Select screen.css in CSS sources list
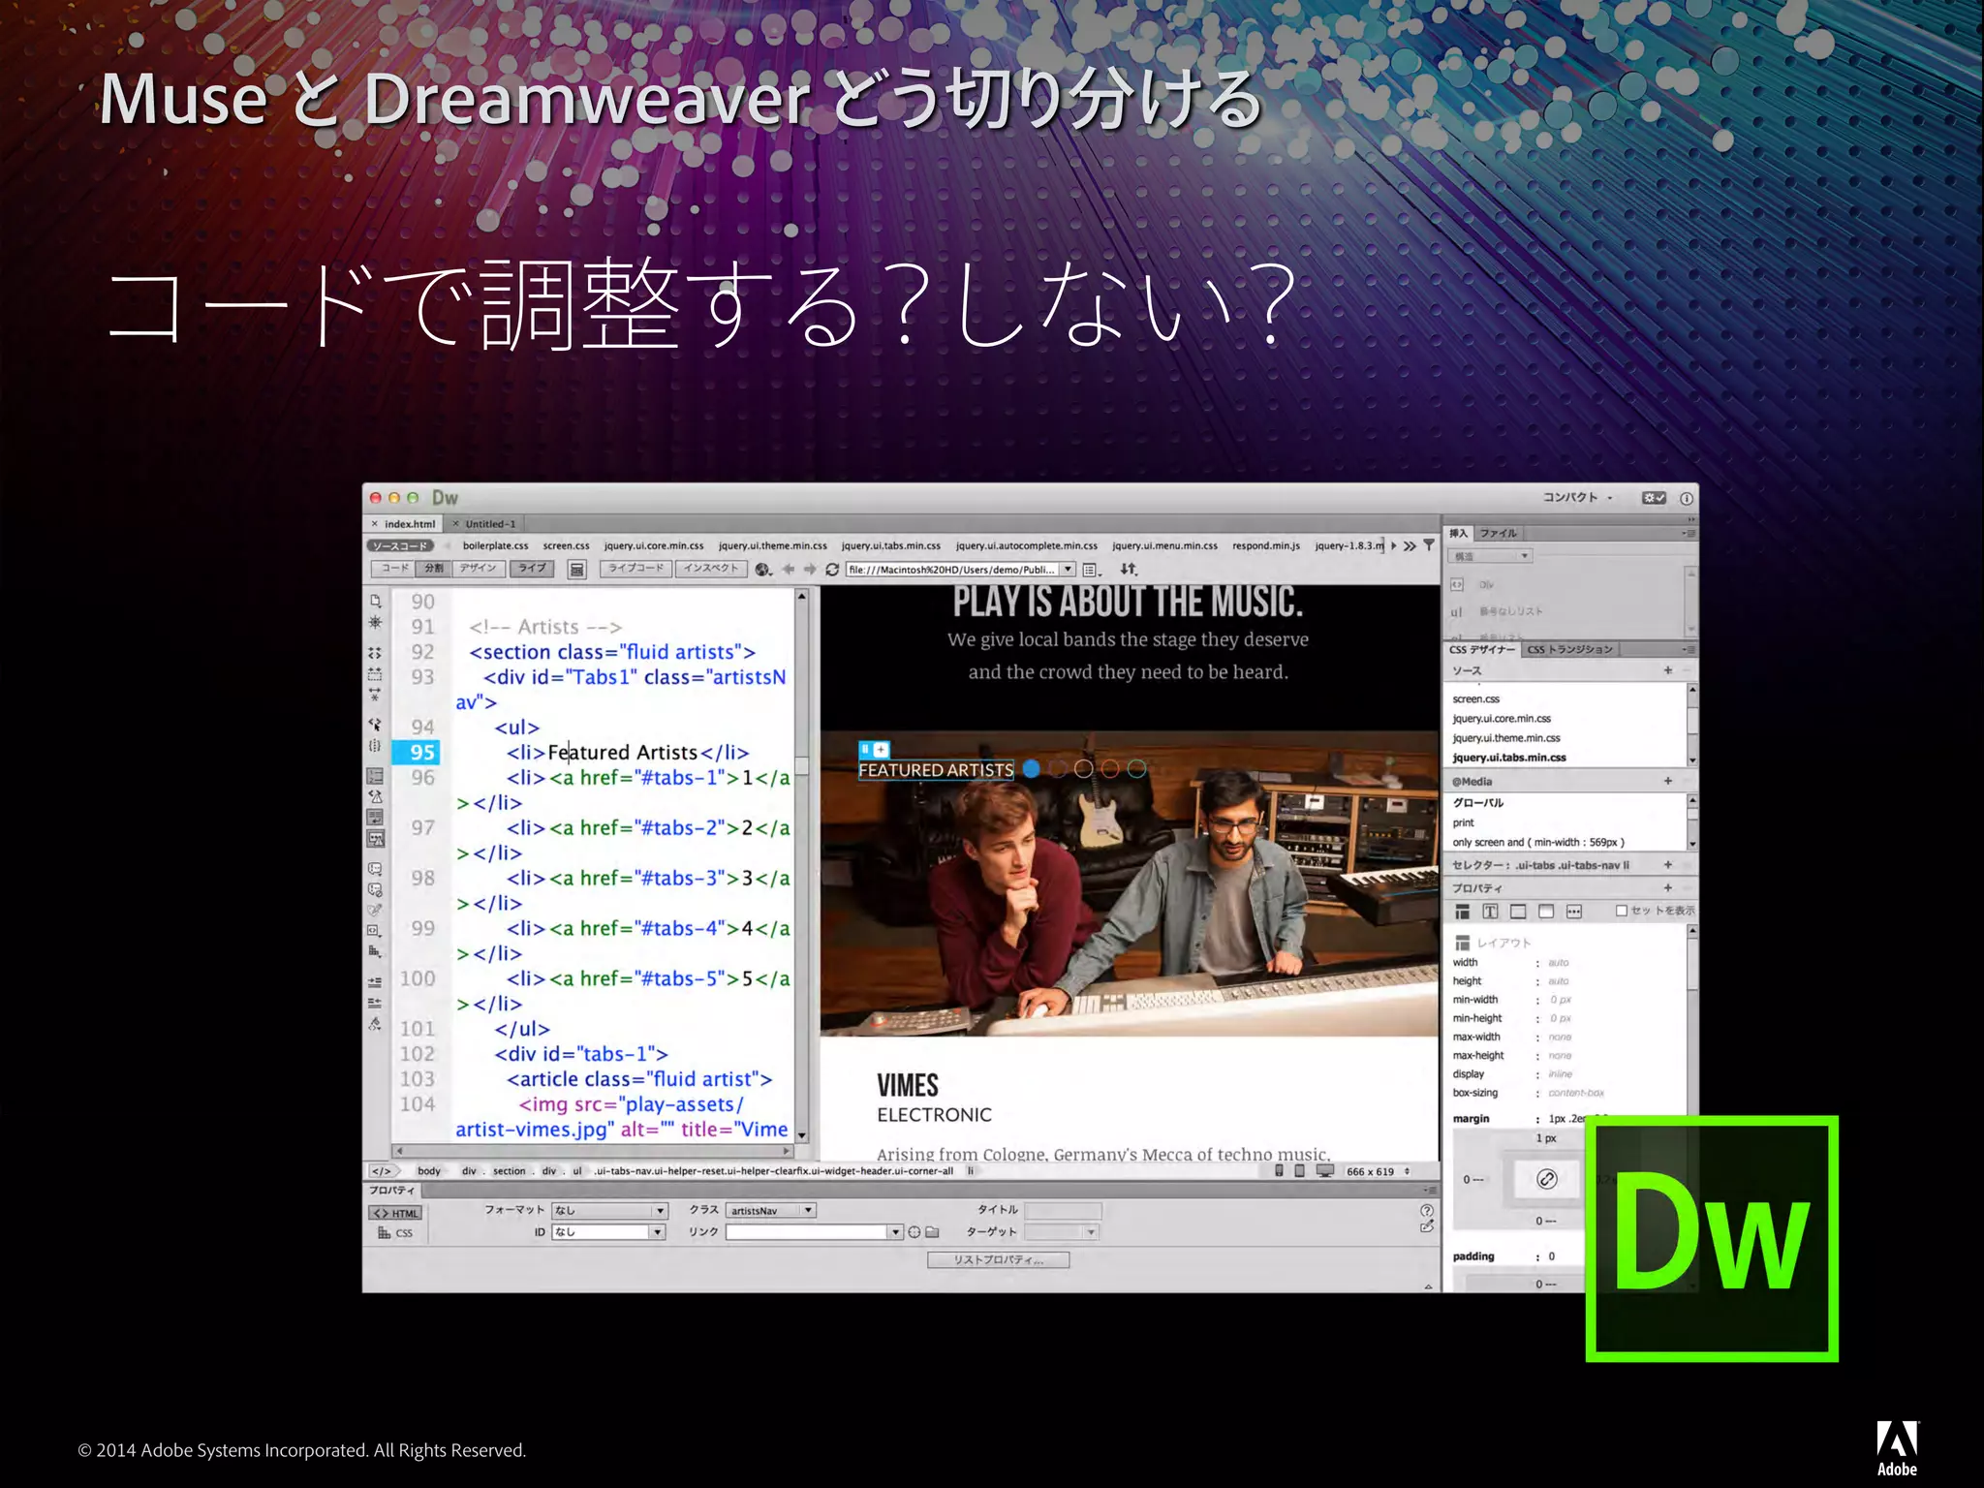This screenshot has height=1488, width=1984. click(x=1476, y=699)
